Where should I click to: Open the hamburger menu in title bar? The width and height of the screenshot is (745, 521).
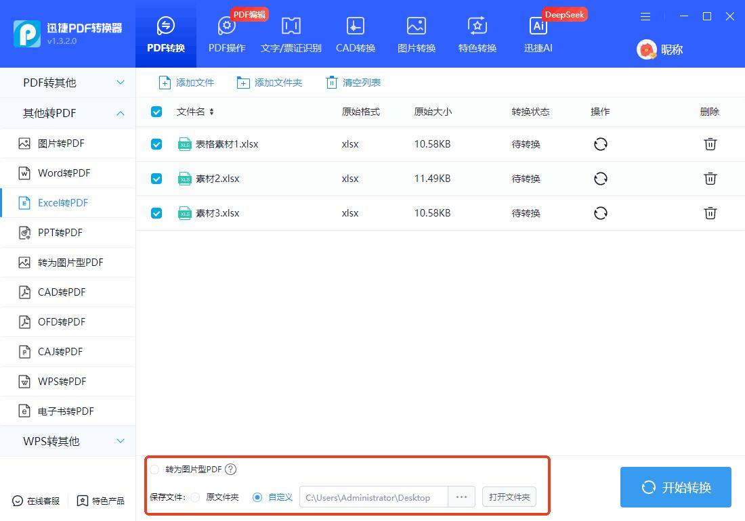(645, 17)
